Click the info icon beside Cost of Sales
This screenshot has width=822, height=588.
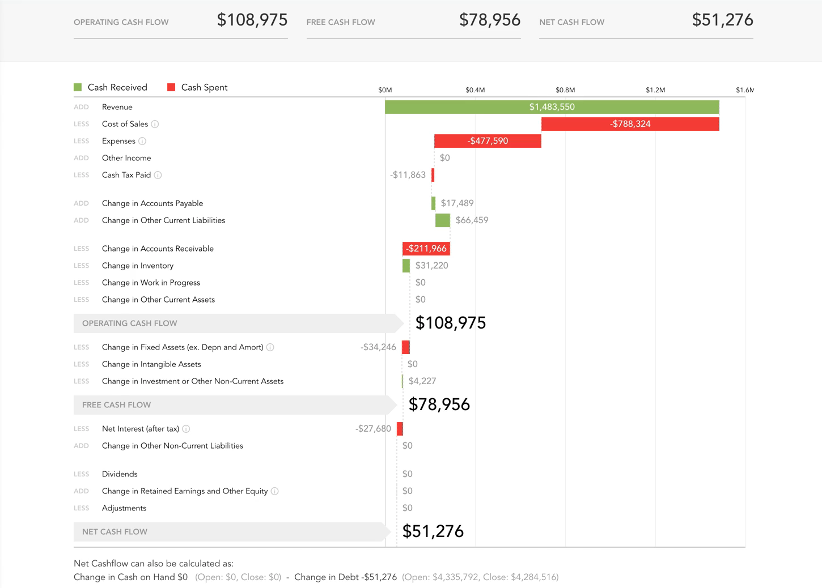[155, 124]
